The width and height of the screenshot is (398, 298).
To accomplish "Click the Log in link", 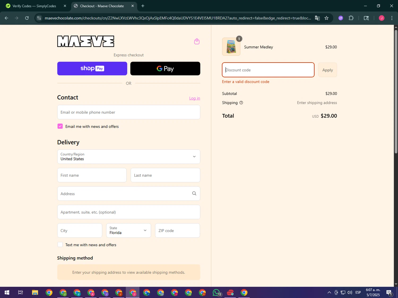I will click(x=194, y=98).
